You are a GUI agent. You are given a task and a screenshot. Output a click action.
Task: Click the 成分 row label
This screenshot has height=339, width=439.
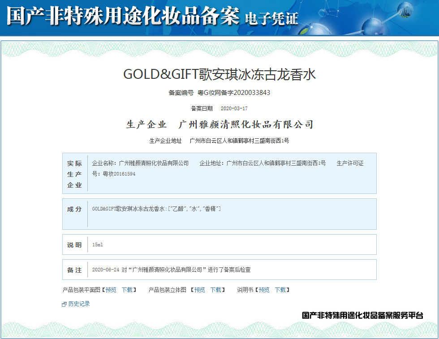pyautogui.click(x=74, y=209)
